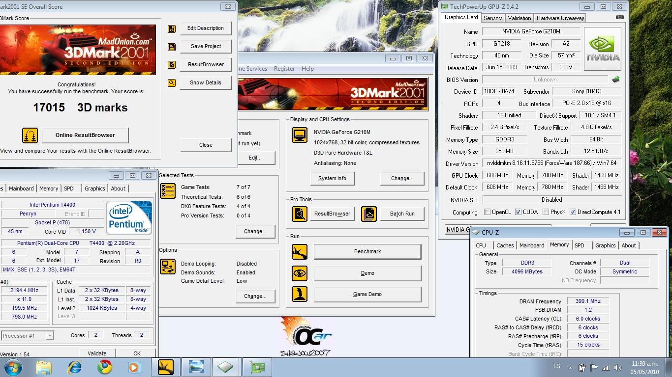Screen dimensions: 672x377
Task: Click the ResultBrowser icon in score dialog
Action: [171, 65]
